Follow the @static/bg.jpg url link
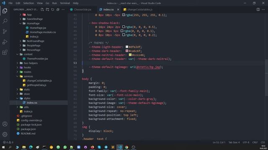The width and height of the screenshot is (268, 150). pos(148,67)
